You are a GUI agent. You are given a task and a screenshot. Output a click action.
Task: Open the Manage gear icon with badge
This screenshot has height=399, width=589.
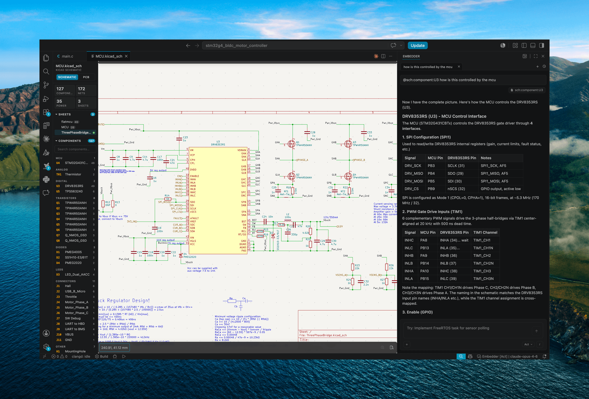click(x=46, y=347)
